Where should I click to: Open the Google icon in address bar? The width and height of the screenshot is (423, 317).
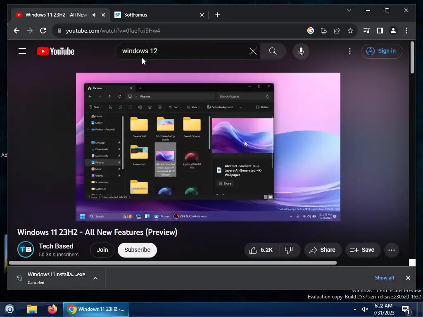coord(311,31)
